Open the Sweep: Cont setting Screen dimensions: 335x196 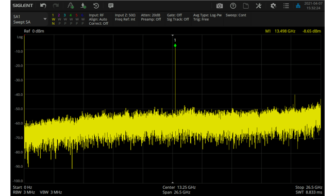tap(236, 15)
